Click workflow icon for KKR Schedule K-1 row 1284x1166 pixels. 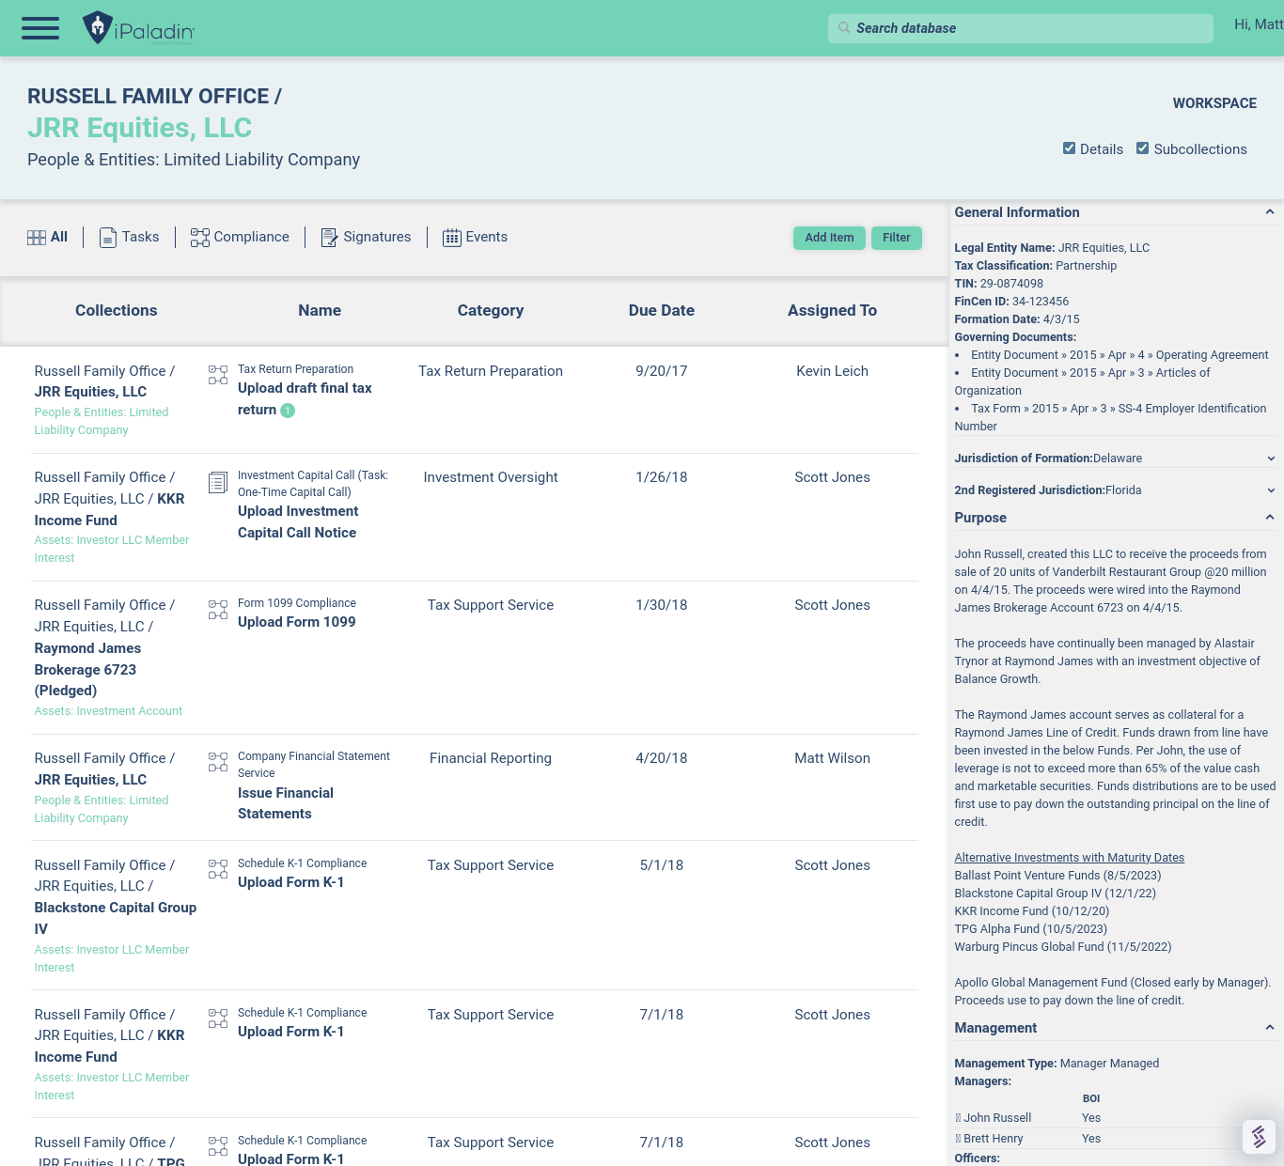point(218,1018)
